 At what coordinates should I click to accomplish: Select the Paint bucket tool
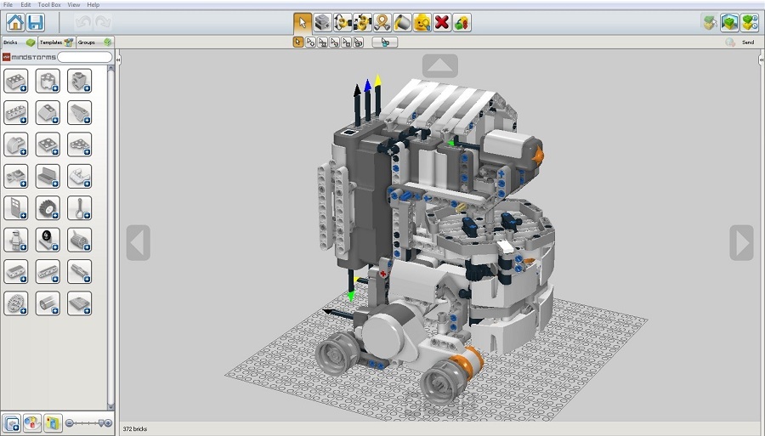point(402,23)
